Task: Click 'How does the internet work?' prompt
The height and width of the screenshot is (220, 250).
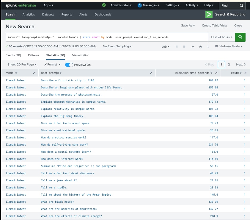Action: 62,159
